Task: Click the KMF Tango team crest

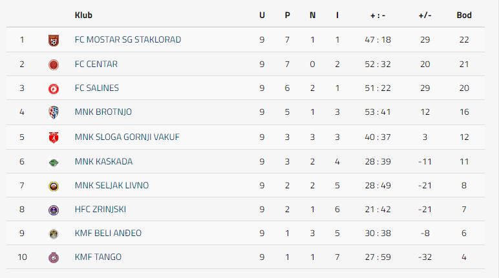Action: [54, 257]
